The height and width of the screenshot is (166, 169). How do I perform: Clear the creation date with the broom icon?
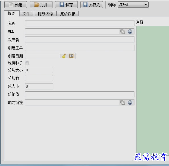[x=64, y=56]
